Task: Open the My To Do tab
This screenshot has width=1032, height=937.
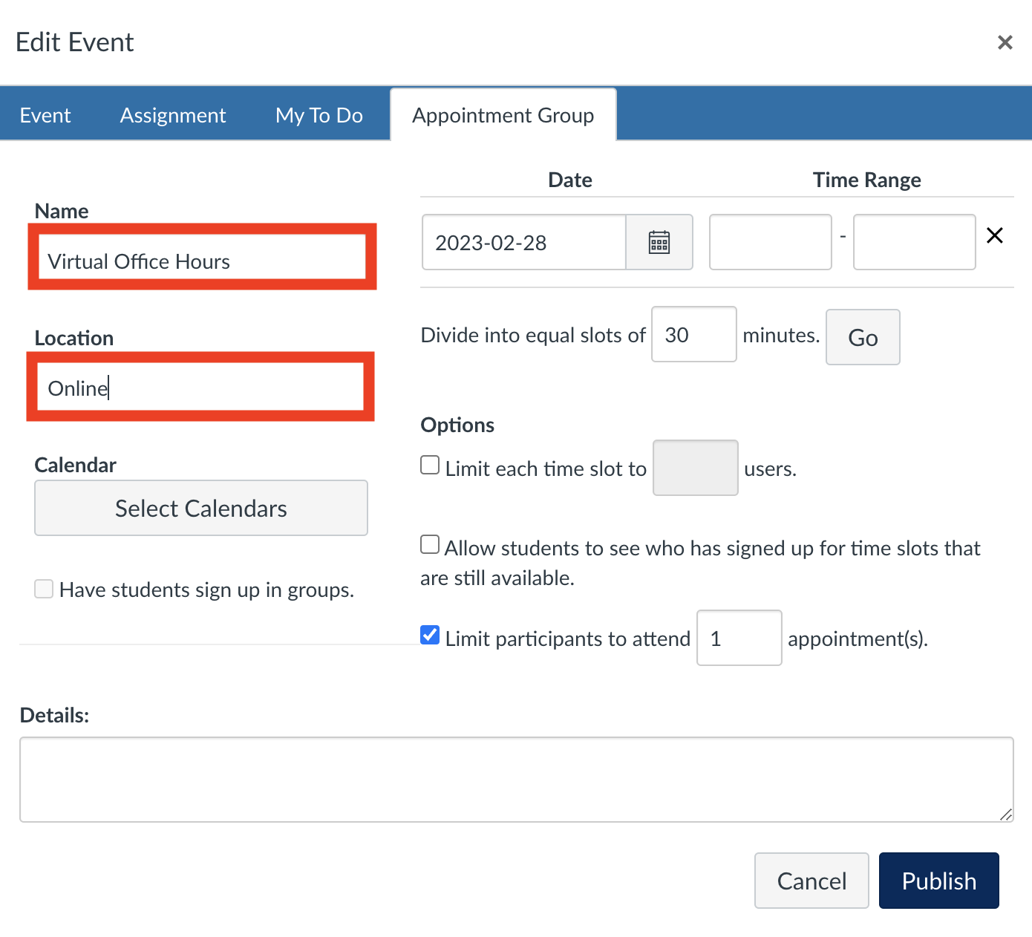Action: click(319, 115)
